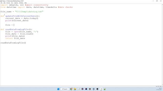This screenshot has height=91, width=163.
Task: Click the "open(file_name, 'r')" call
Action: click(x=26, y=32)
